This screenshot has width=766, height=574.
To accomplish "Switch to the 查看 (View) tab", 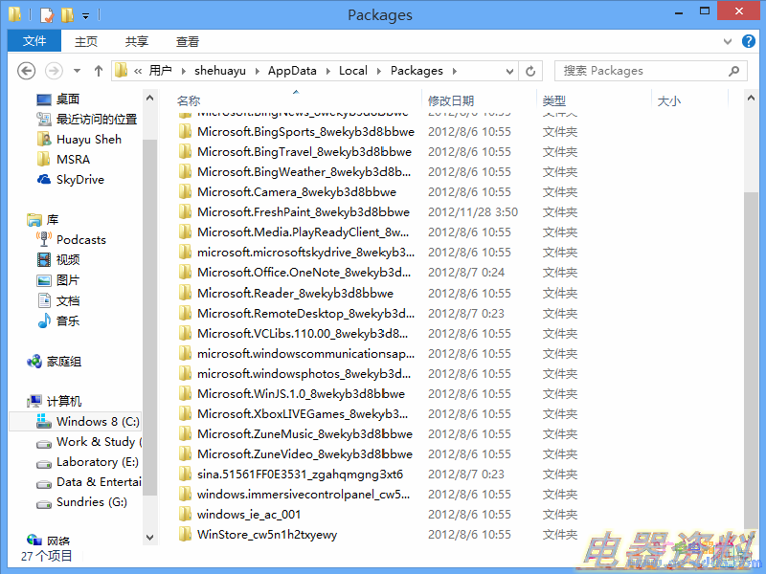I will coord(188,41).
